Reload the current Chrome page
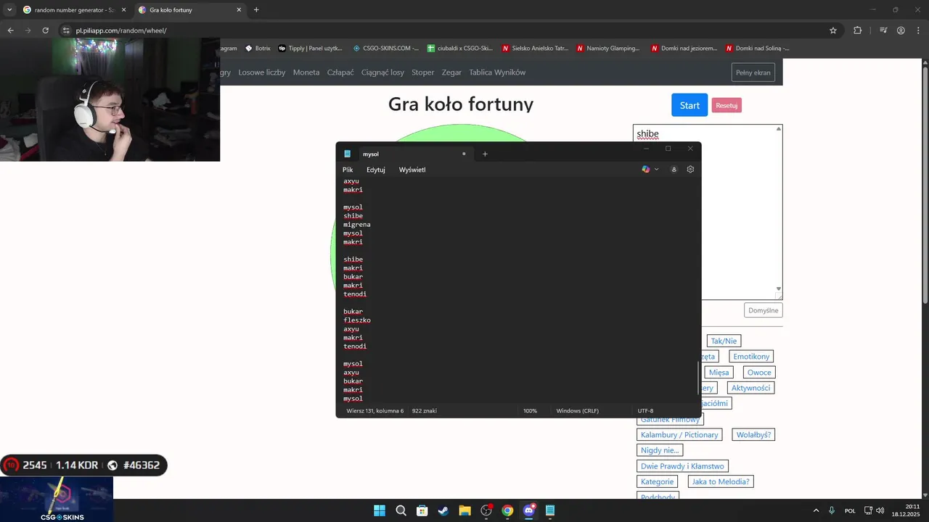 tap(45, 30)
